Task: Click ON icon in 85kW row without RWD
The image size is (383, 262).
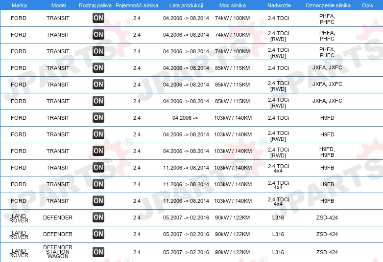Action: [98, 68]
